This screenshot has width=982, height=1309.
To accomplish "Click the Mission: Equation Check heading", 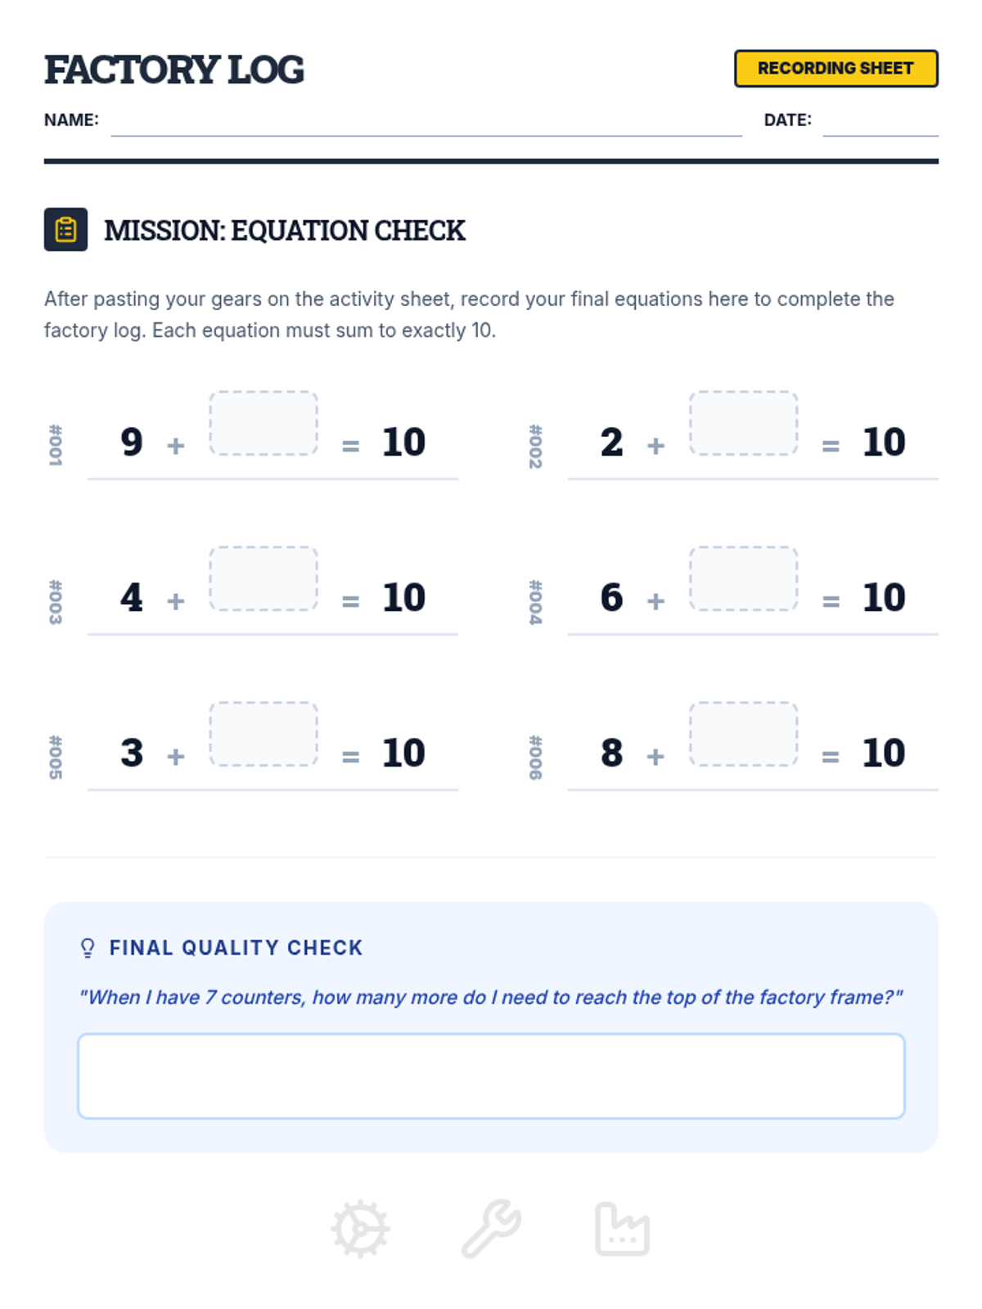I will click(x=285, y=231).
